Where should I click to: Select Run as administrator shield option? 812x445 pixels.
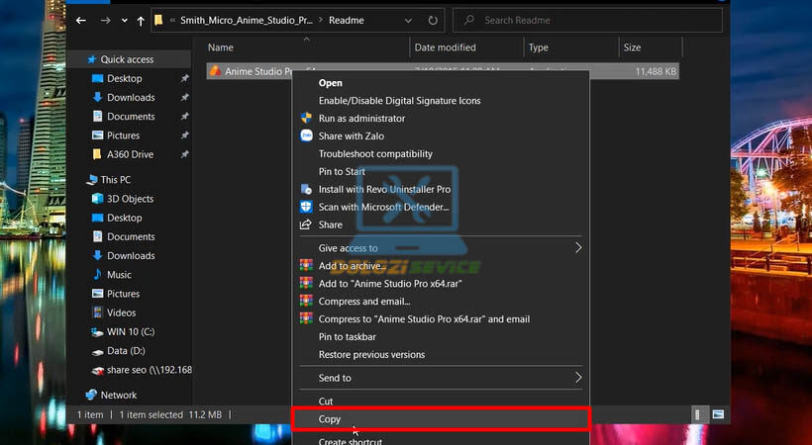pyautogui.click(x=360, y=119)
